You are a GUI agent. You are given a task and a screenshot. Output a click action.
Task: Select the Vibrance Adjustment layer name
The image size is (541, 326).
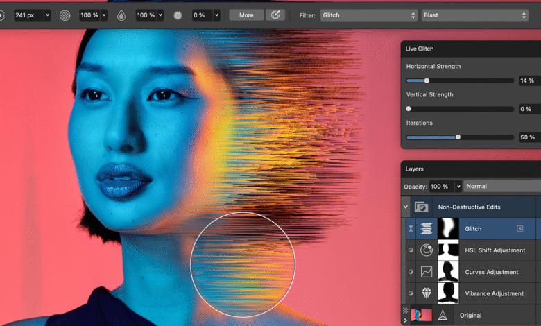click(495, 293)
